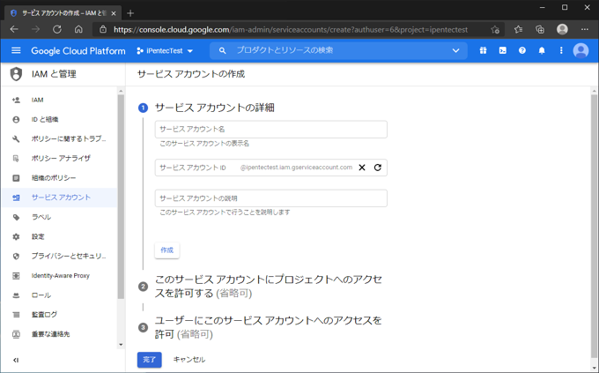Image resolution: width=599 pixels, height=373 pixels.
Task: Open Identity-Aware Proxy sidebar item
Action: coord(59,275)
